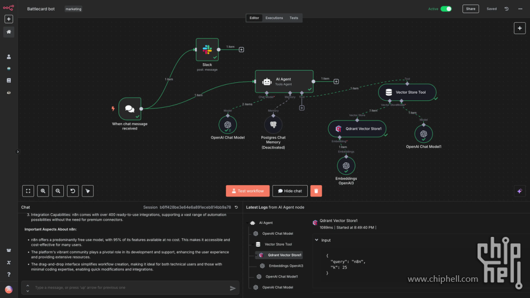Click session ID text
This screenshot has height=298, width=530.
coord(195,207)
